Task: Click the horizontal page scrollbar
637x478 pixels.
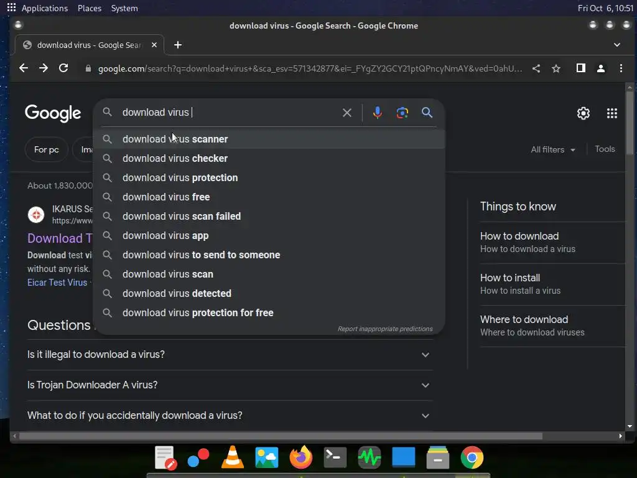Action: point(281,436)
